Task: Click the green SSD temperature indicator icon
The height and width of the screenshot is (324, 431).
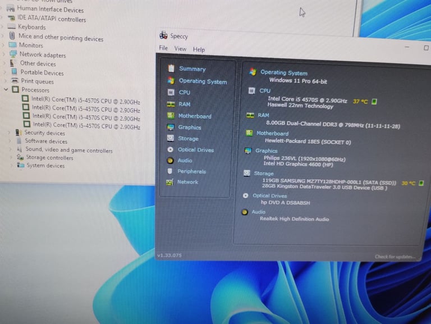Action: click(421, 183)
